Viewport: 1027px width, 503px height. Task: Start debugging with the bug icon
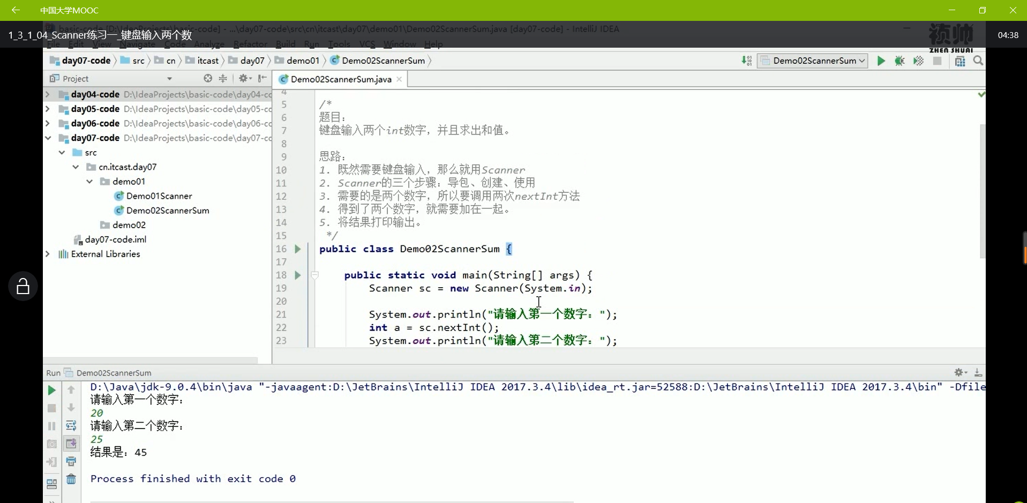point(899,61)
